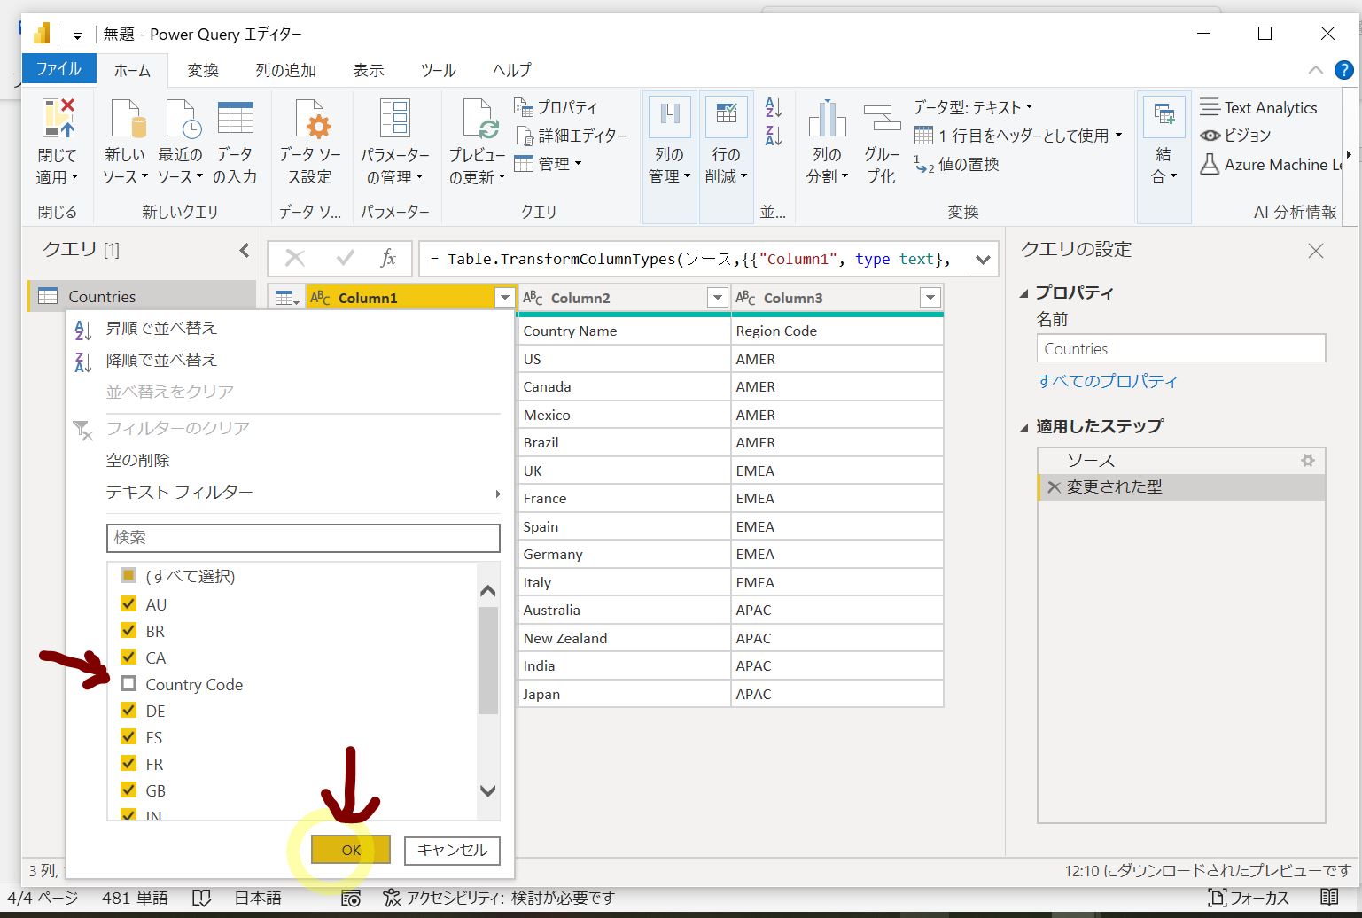Image resolution: width=1362 pixels, height=918 pixels.
Task: Open the ファイル tab
Action: click(x=58, y=69)
